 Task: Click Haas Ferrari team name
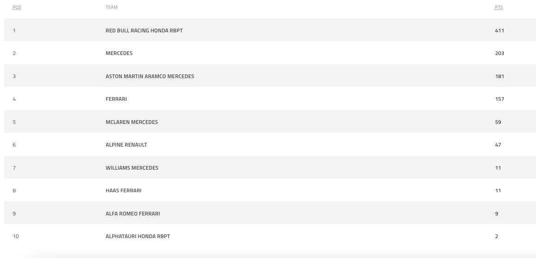[123, 190]
